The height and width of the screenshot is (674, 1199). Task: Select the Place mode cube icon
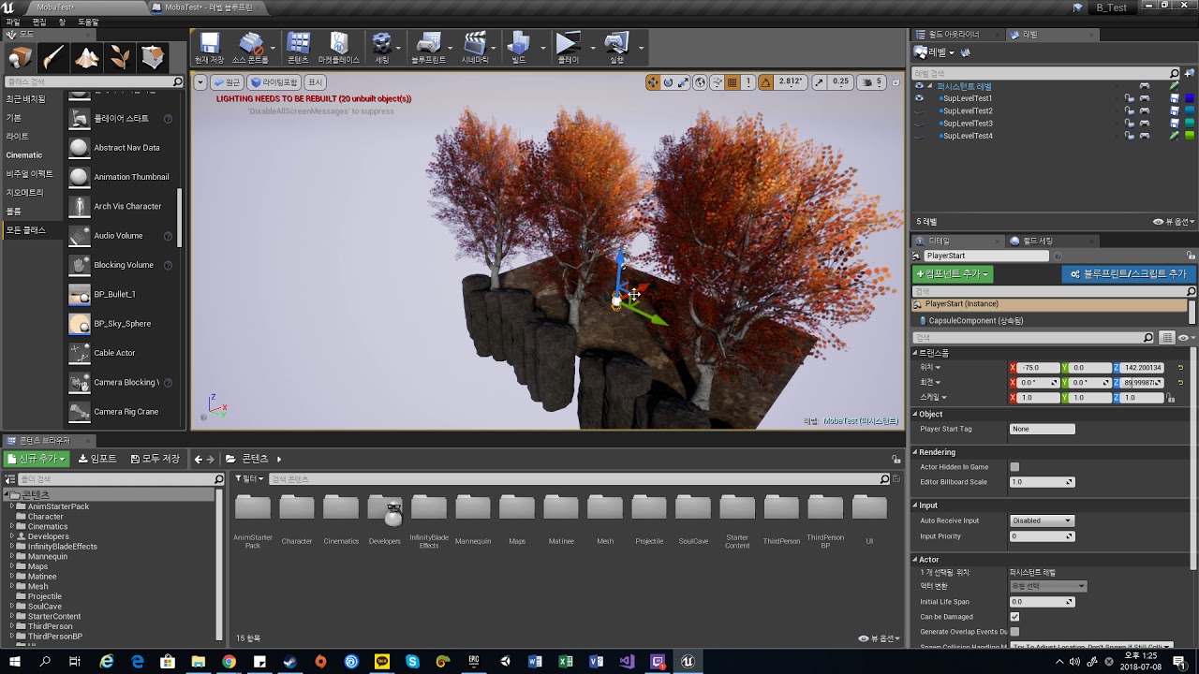(x=21, y=58)
